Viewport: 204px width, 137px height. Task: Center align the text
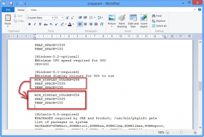(x=85, y=24)
